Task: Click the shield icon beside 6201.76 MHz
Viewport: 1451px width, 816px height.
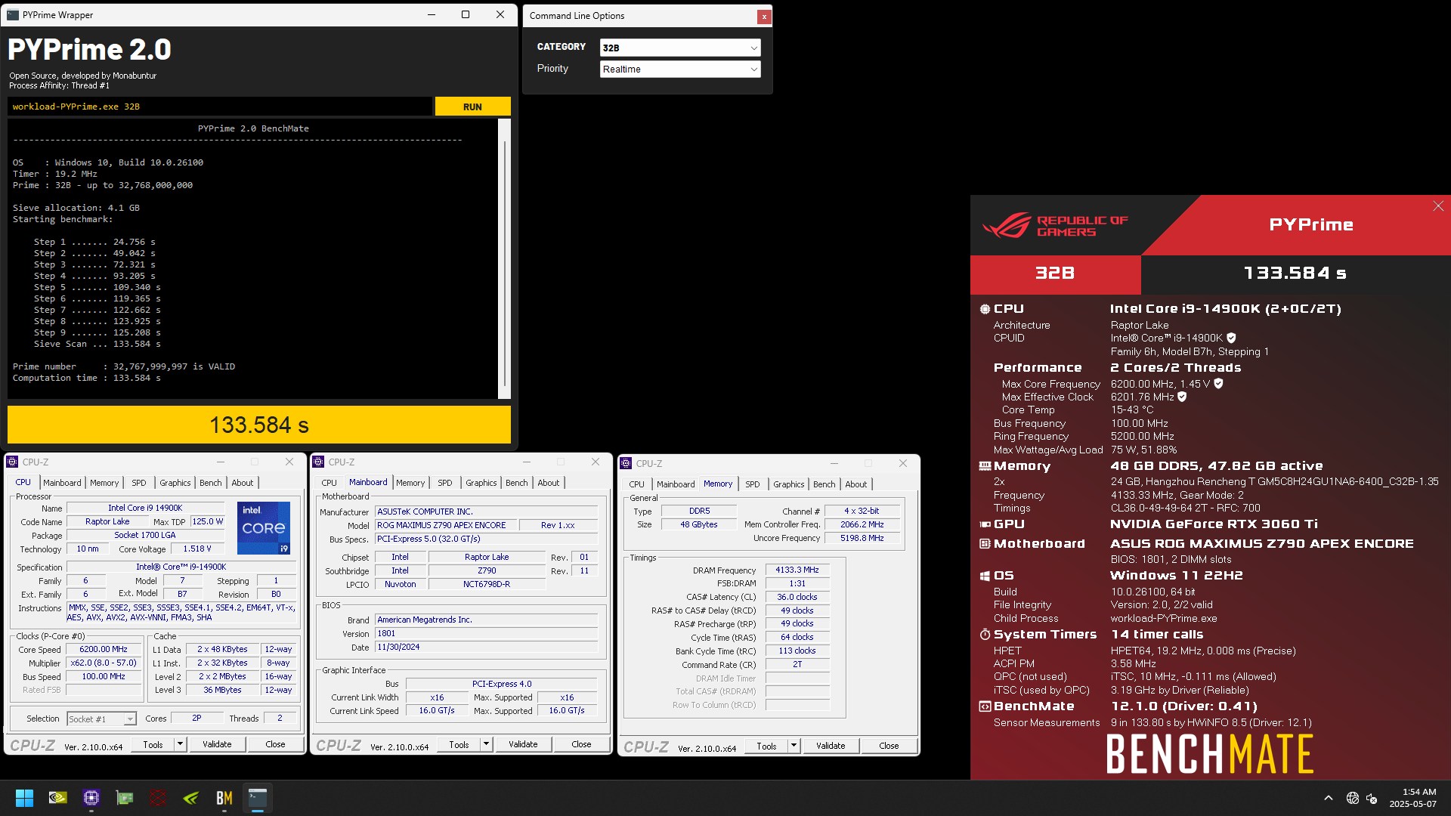Action: [x=1182, y=397]
